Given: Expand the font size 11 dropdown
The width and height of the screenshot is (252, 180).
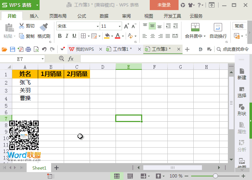Looking at the screenshot, I should point(120,26).
